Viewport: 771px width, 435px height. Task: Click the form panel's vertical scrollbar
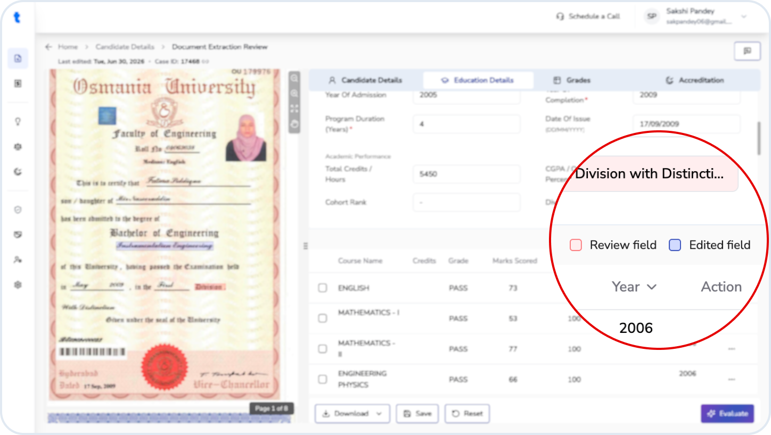point(759,138)
